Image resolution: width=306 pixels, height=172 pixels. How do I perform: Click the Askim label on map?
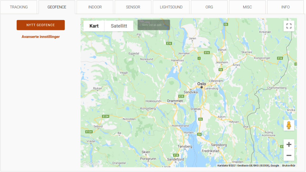pyautogui.click(x=221, y=117)
